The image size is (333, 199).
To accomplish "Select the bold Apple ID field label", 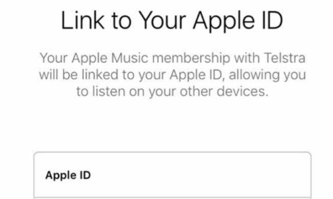I will click(x=68, y=175).
